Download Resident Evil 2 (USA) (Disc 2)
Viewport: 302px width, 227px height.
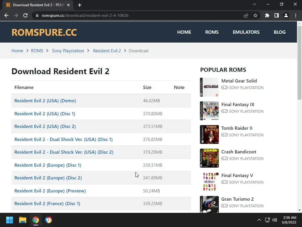click(x=45, y=127)
